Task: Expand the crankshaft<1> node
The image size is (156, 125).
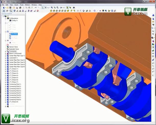Action: tap(6, 58)
